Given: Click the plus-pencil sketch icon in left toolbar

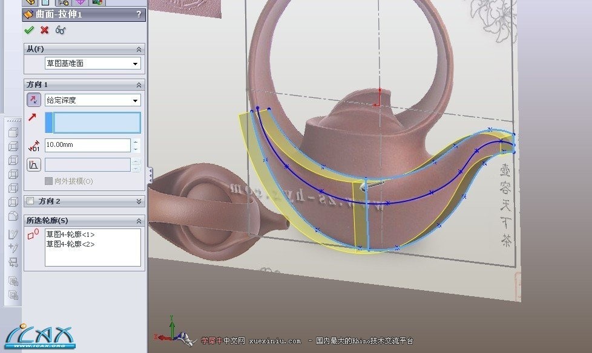Looking at the screenshot, I should [13, 248].
